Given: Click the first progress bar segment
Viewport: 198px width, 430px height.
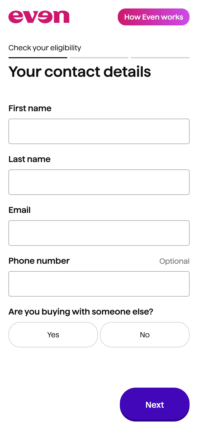Looking at the screenshot, I should point(38,57).
